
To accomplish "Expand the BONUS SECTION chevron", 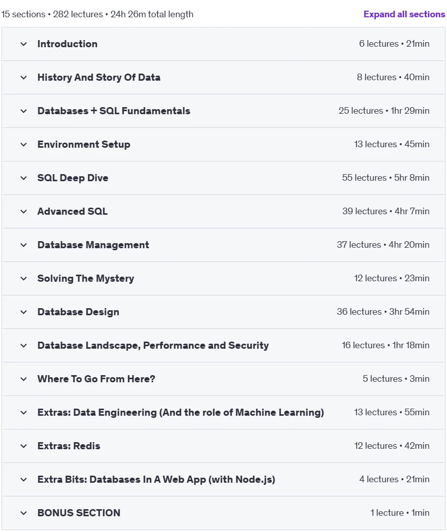I will 23,513.
